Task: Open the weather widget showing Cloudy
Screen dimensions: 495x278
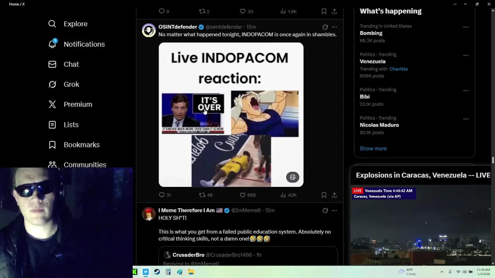Action: pyautogui.click(x=407, y=272)
